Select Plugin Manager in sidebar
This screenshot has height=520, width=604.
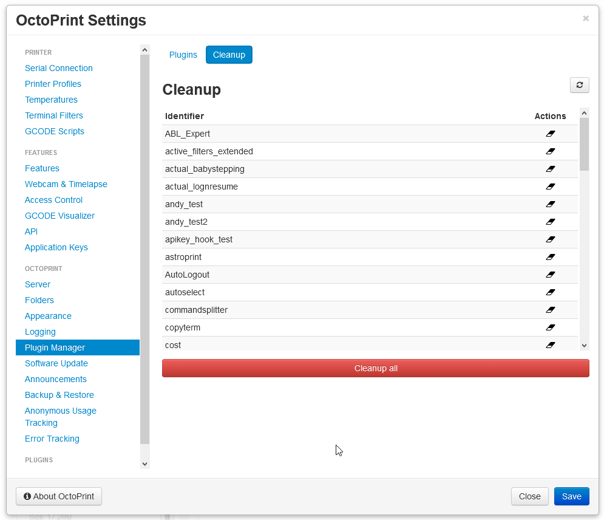[78, 347]
